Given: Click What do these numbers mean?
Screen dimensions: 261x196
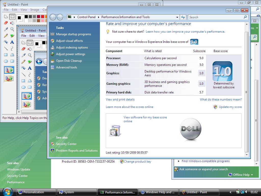Looking at the screenshot, I should (221, 100).
